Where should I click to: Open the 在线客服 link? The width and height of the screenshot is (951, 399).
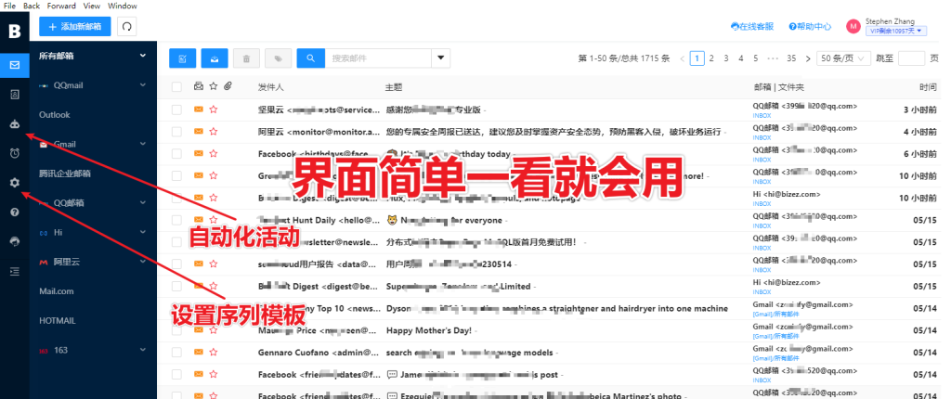point(752,26)
